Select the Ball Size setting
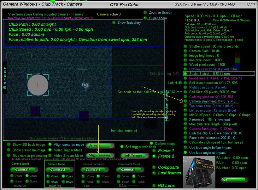The width and height of the screenshot is (258, 190). [x=185, y=92]
